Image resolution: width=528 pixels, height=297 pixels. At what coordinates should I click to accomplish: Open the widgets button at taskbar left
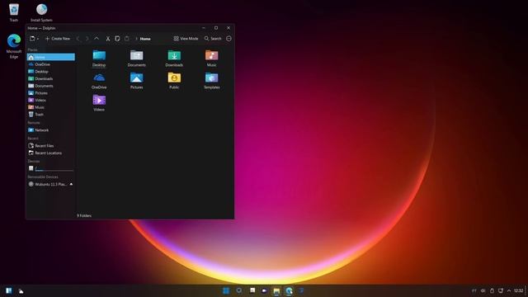coord(9,290)
